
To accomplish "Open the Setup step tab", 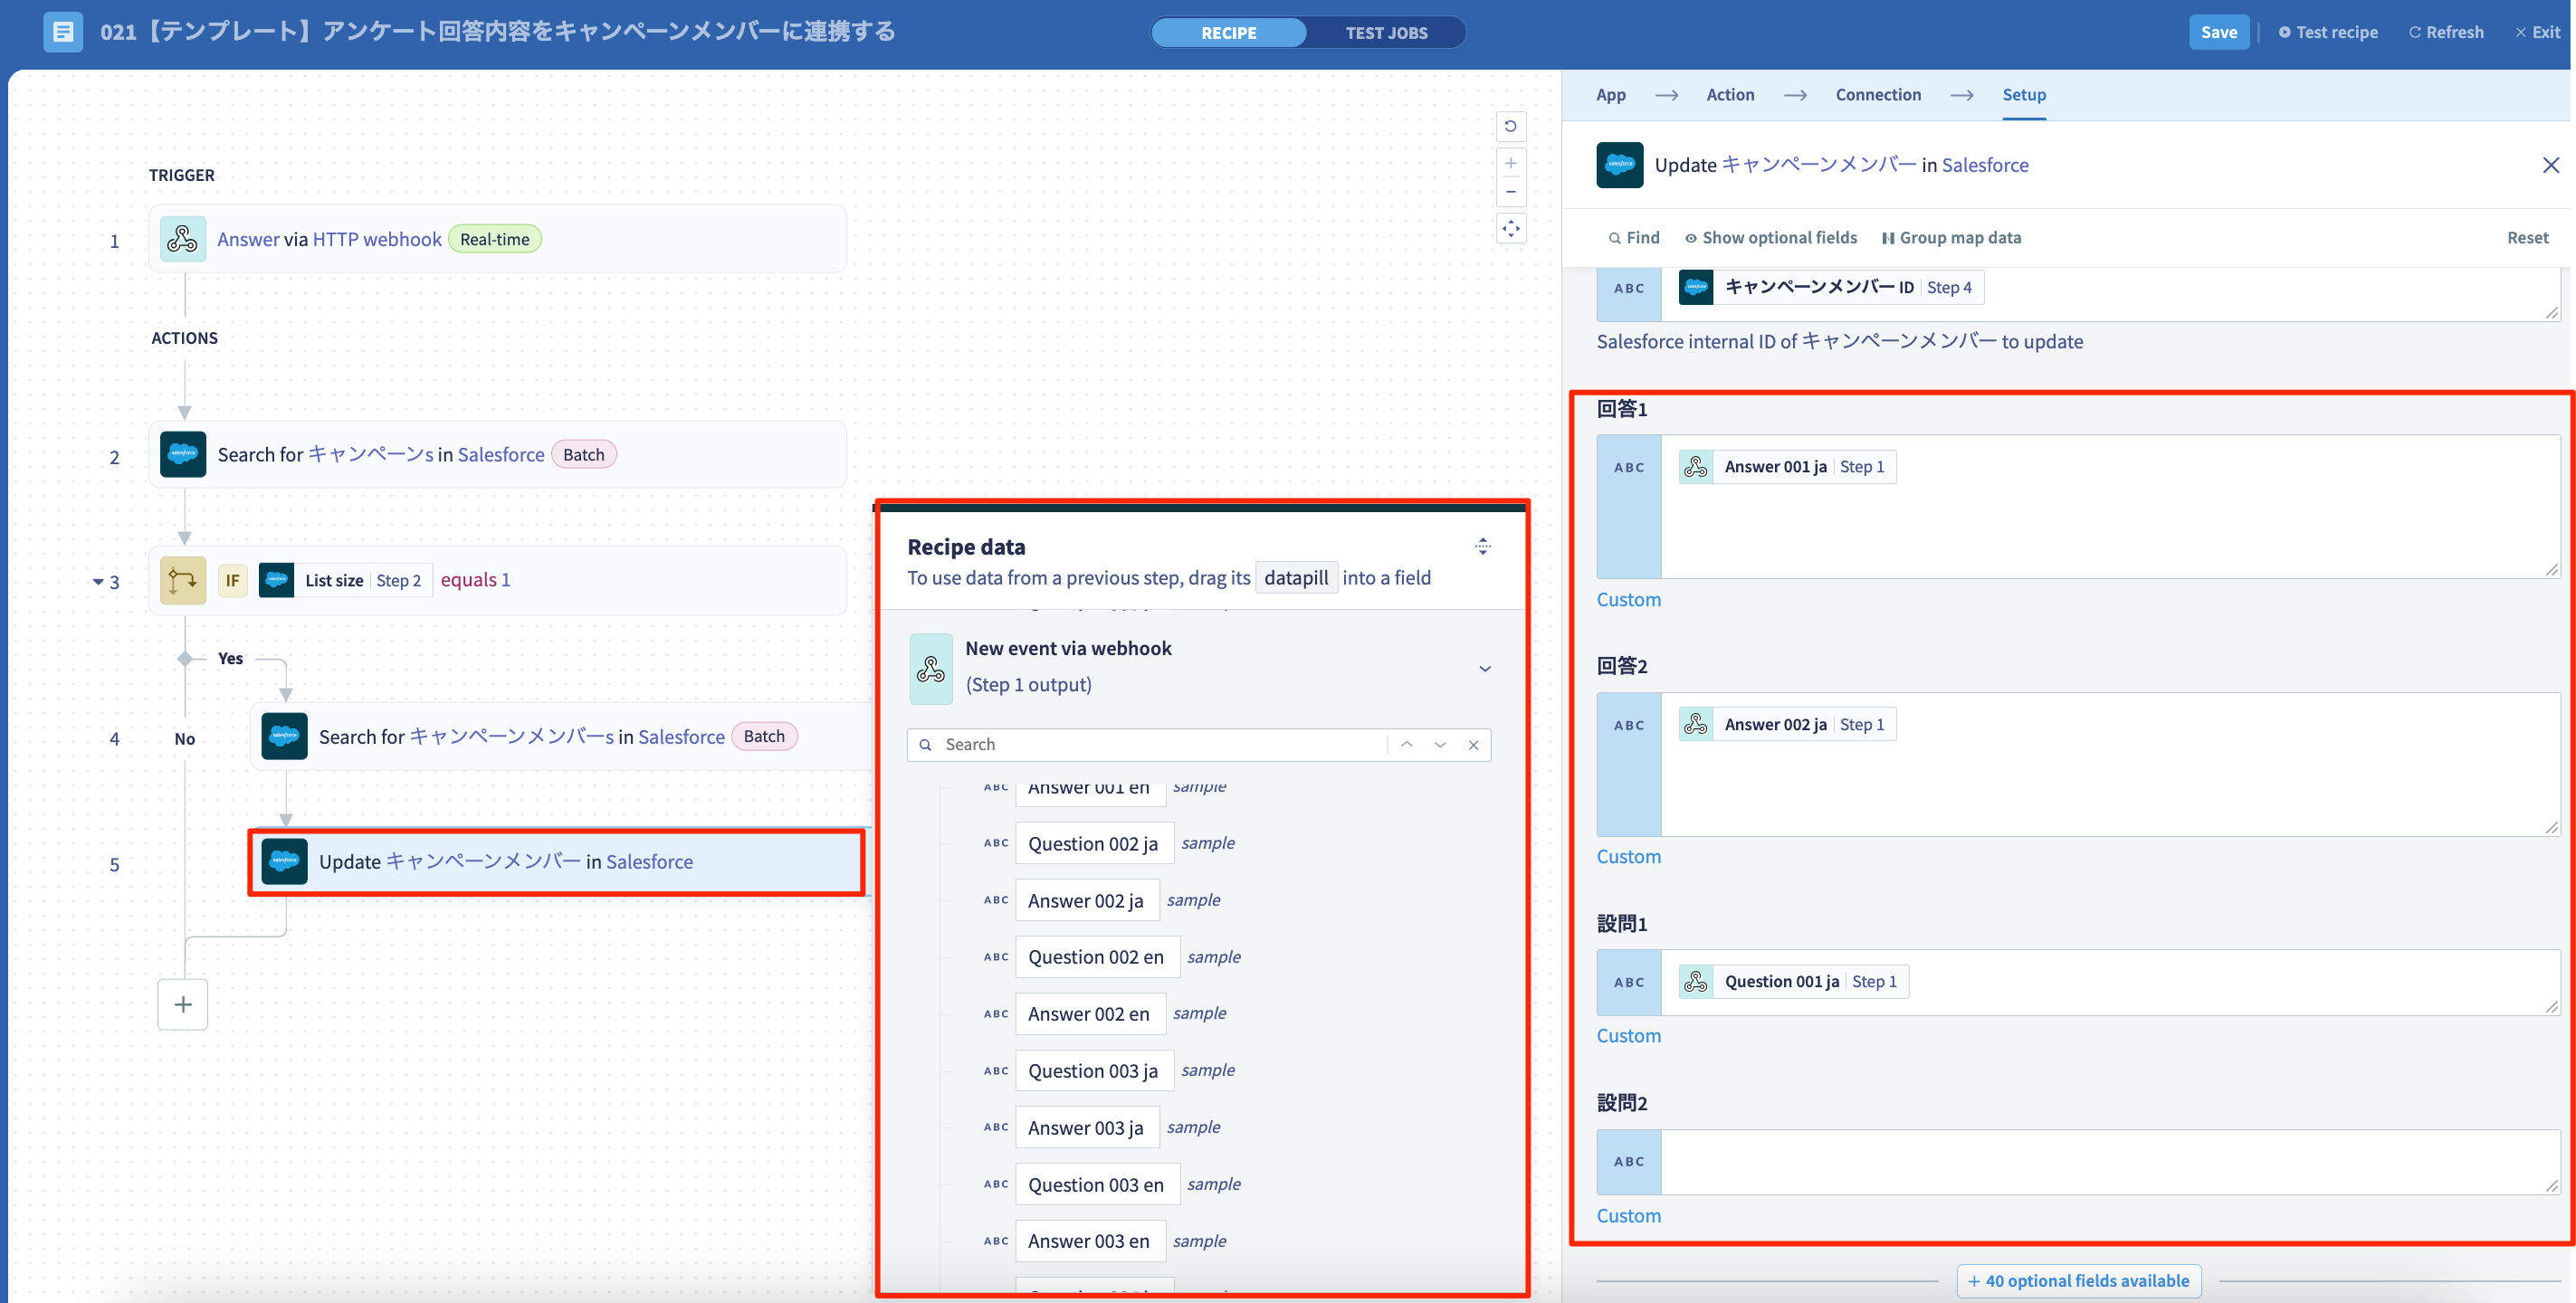I will pyautogui.click(x=2023, y=94).
